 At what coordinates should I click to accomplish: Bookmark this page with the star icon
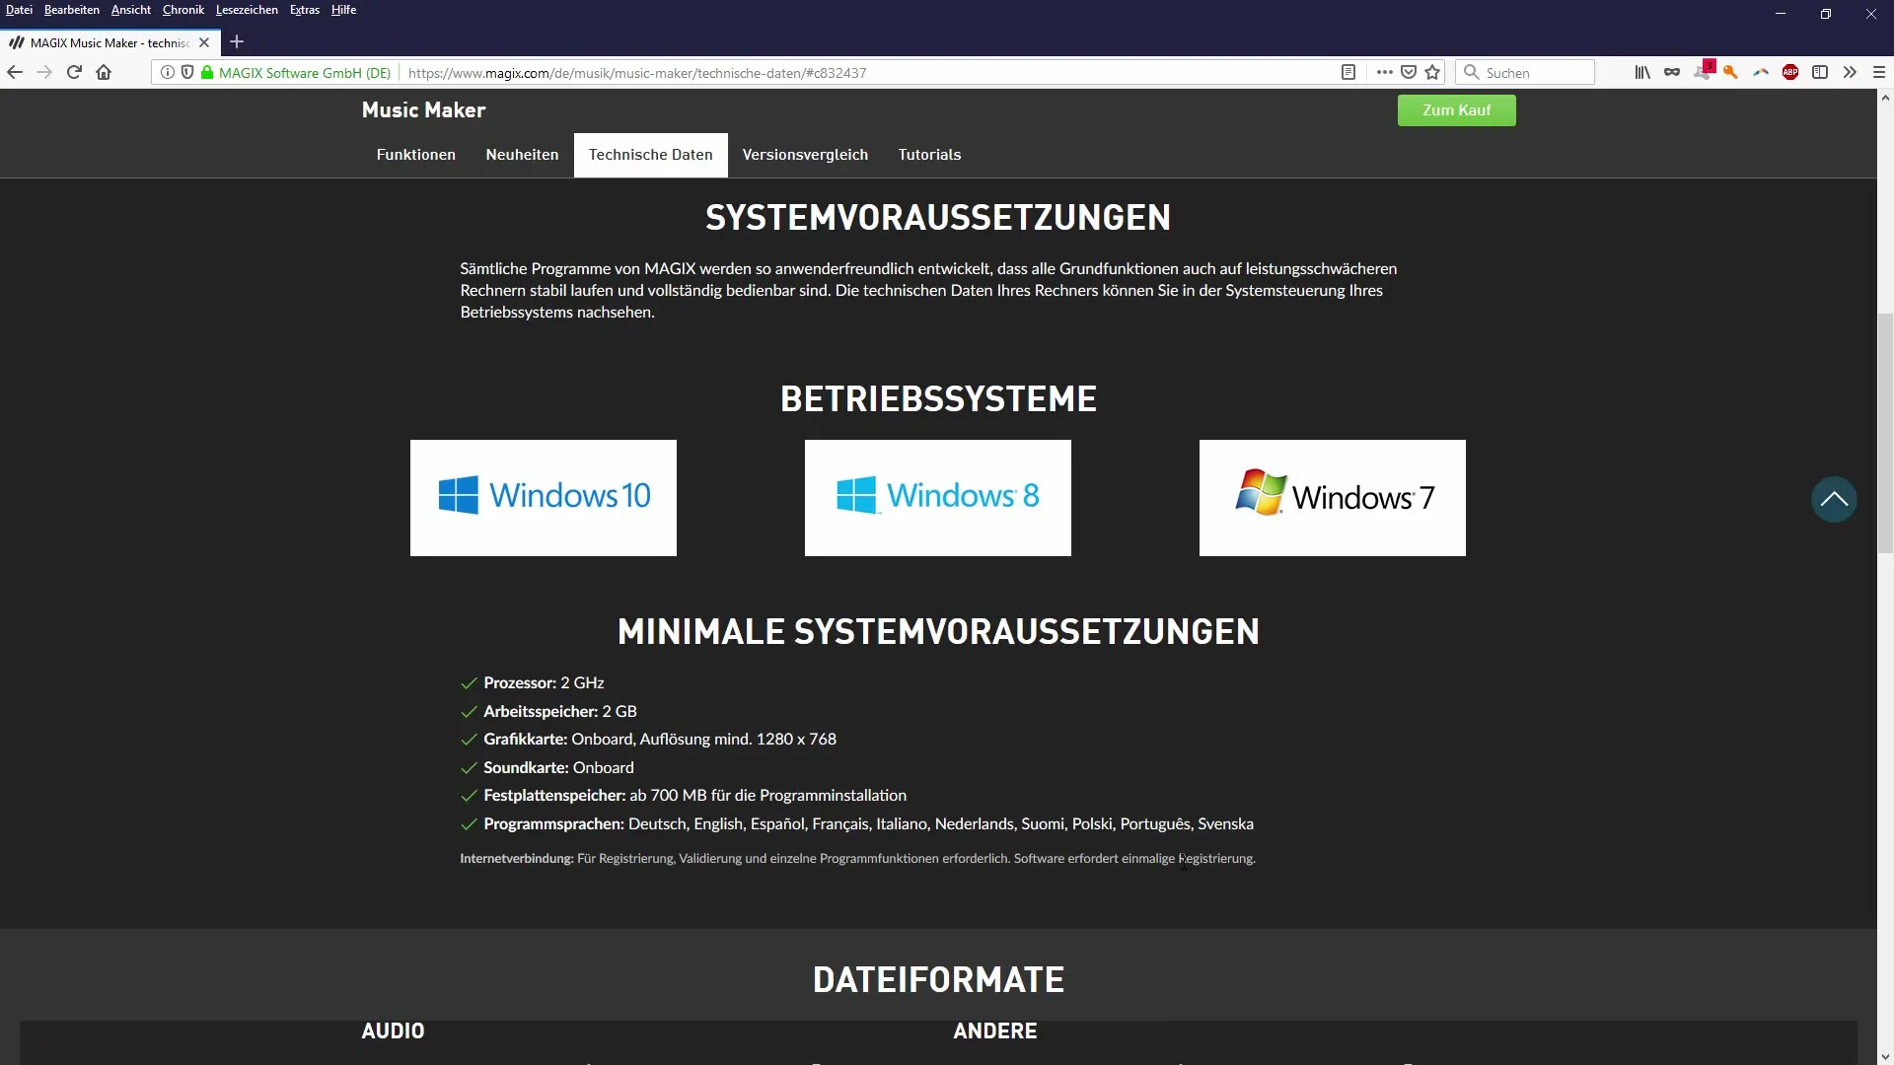[1433, 72]
